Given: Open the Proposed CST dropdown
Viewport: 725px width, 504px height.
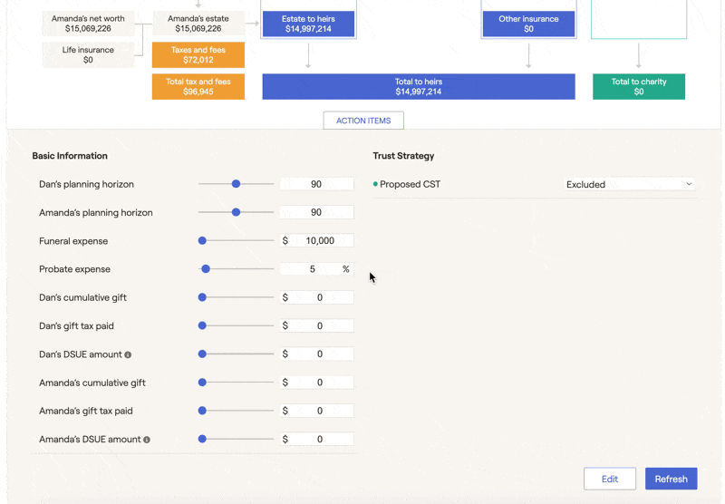Looking at the screenshot, I should tap(629, 185).
